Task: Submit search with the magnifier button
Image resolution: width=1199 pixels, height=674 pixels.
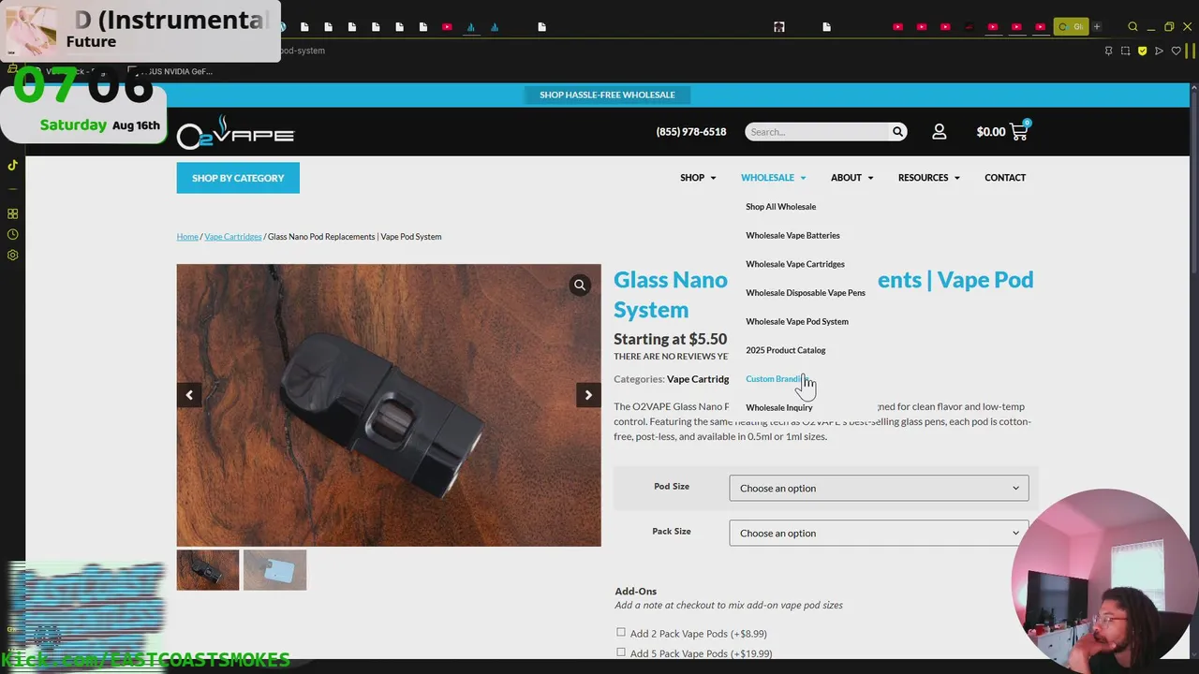Action: (x=897, y=132)
